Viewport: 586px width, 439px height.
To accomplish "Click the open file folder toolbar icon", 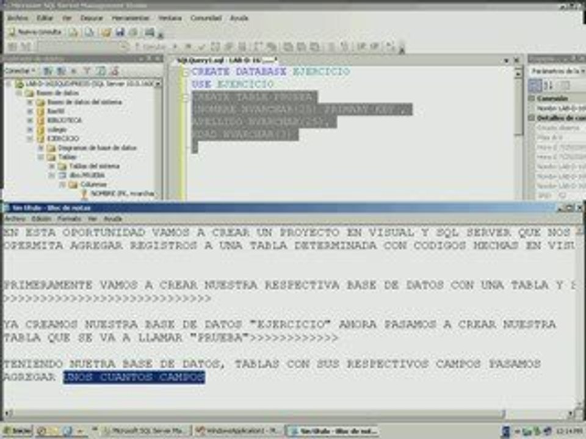I will point(106,32).
